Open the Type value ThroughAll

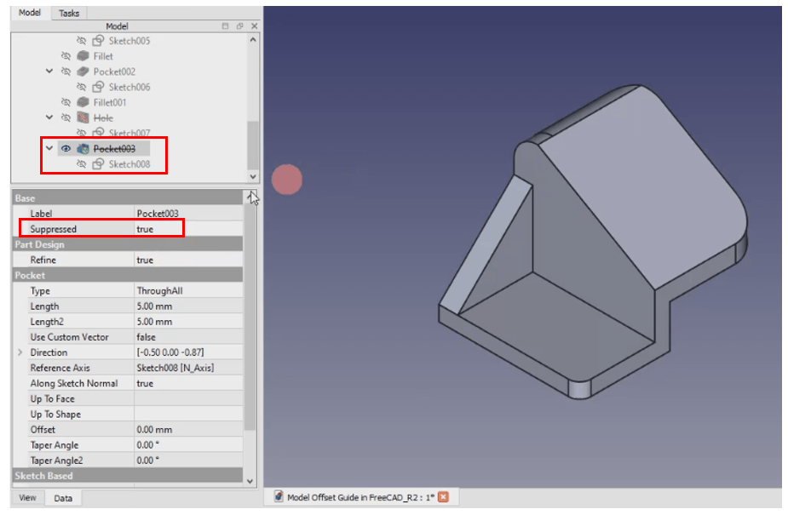point(188,290)
